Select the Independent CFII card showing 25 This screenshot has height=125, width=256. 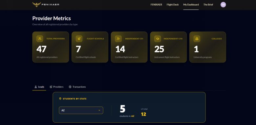[168, 47]
